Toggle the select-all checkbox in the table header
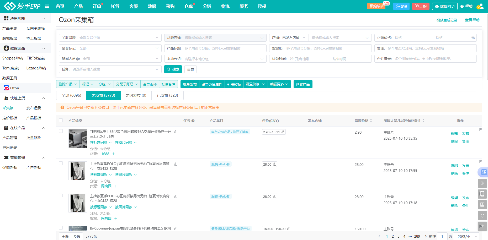Screen dimensions: 488x240 61,120
